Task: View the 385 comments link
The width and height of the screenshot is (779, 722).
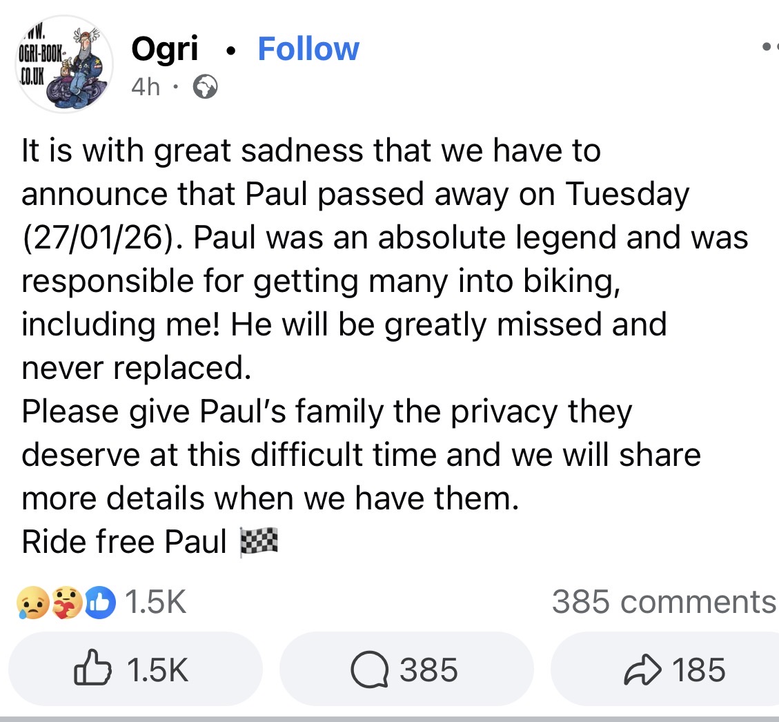Action: [664, 602]
